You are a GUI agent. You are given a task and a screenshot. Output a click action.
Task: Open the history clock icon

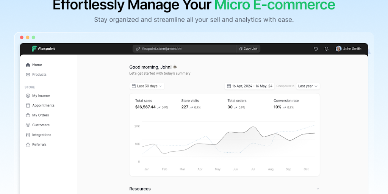[316, 49]
